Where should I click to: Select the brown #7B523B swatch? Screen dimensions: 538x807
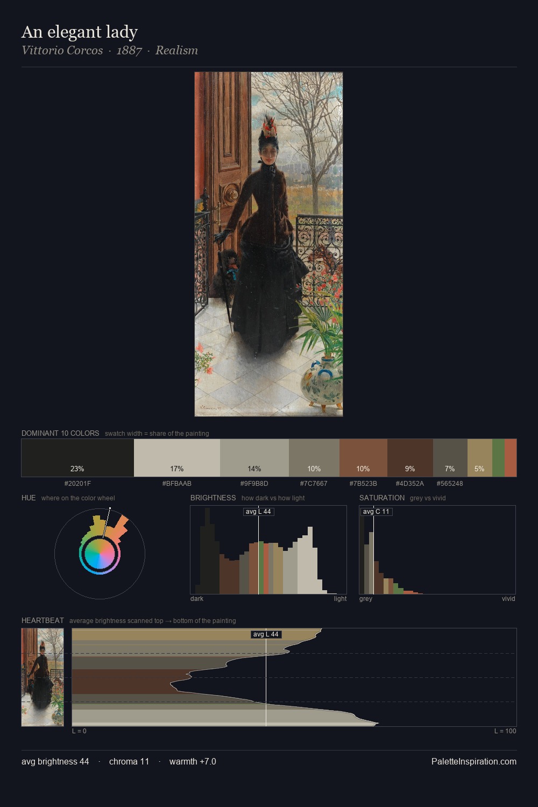(x=363, y=458)
